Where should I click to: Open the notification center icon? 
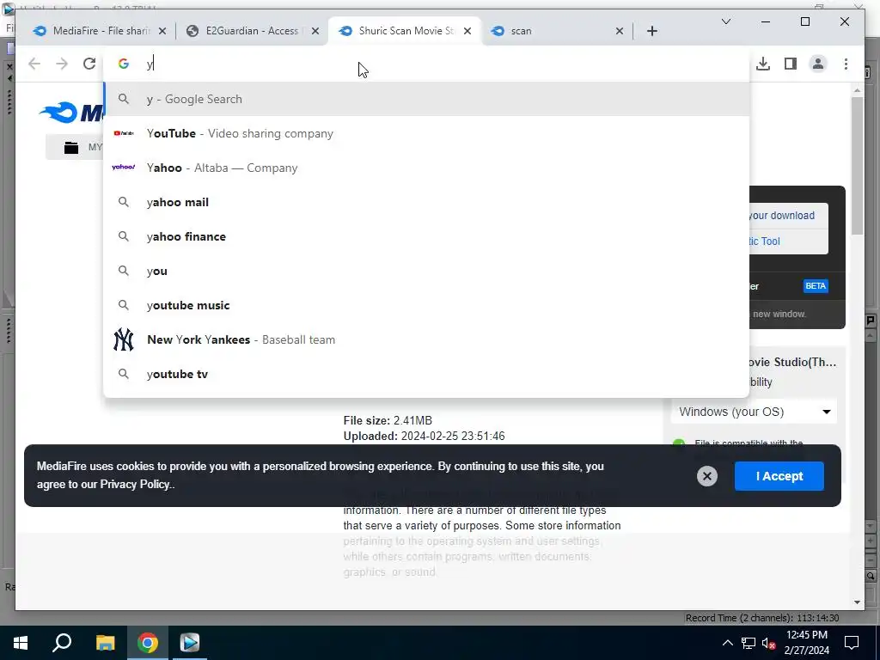click(x=852, y=643)
